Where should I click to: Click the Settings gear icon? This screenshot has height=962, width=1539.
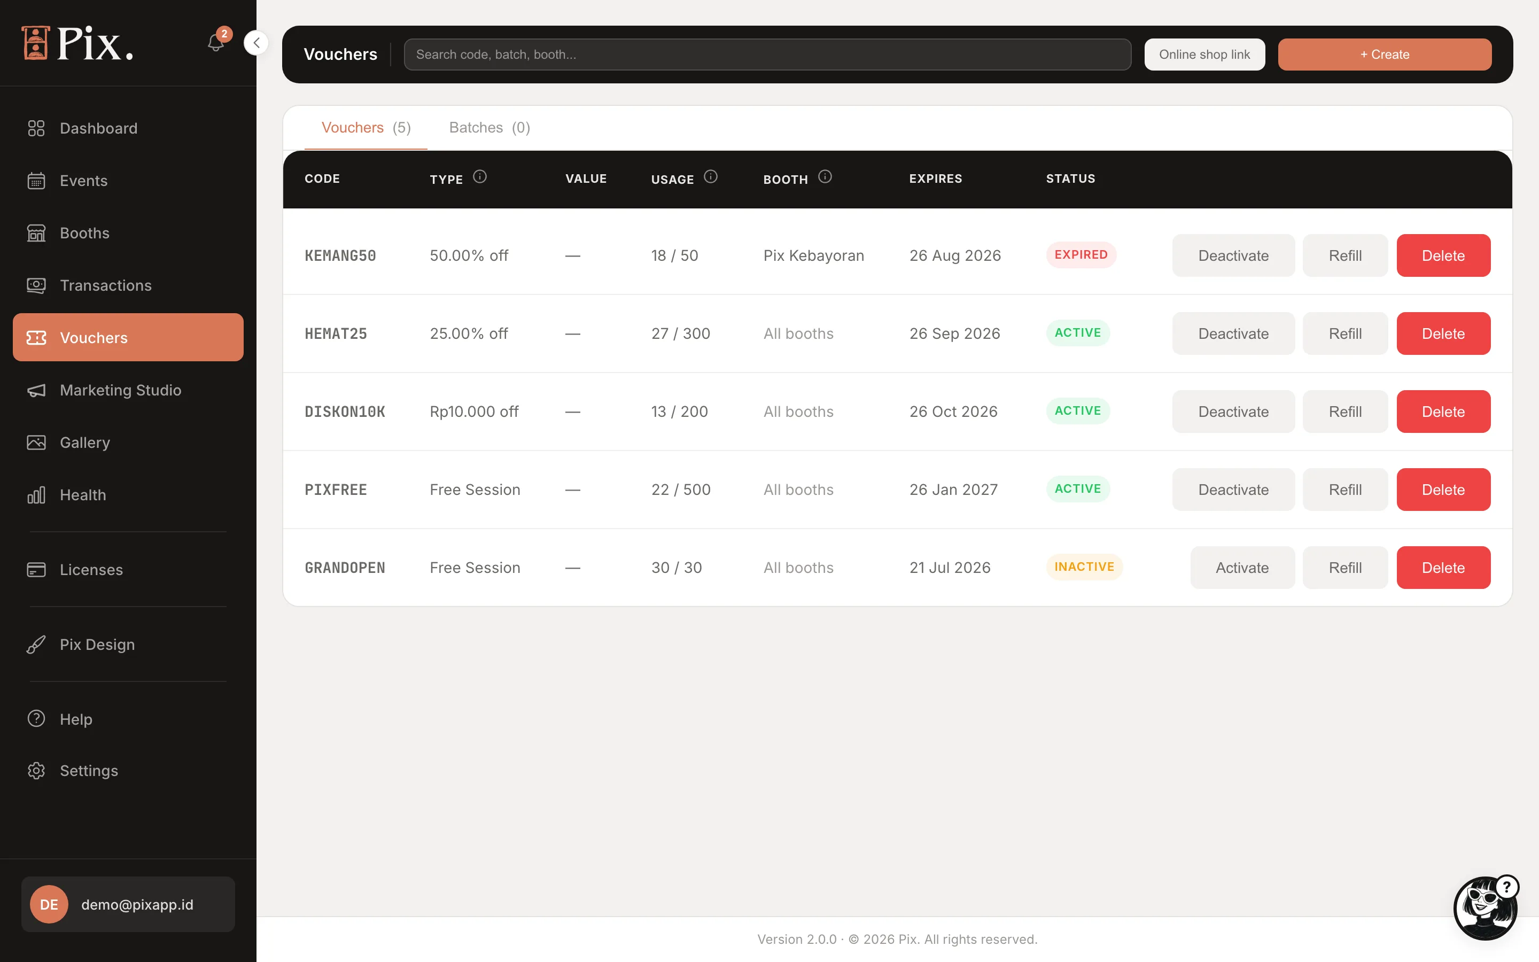[36, 771]
